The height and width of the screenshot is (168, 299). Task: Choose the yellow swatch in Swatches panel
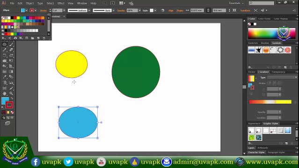coord(18,18)
